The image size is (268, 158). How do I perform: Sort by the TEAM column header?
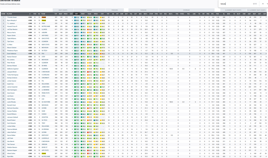[43, 14]
